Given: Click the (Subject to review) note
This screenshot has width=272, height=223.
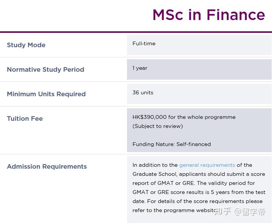Looking at the screenshot, I should [x=157, y=126].
